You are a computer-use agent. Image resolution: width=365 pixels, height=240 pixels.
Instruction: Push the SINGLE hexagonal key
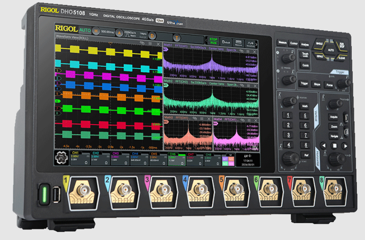319,44
